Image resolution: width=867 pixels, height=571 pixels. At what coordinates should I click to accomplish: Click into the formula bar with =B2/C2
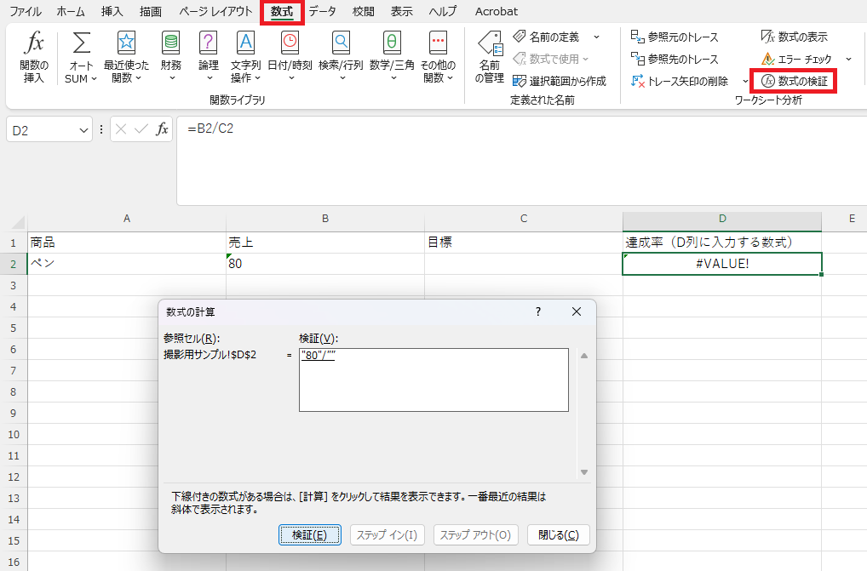pos(521,161)
